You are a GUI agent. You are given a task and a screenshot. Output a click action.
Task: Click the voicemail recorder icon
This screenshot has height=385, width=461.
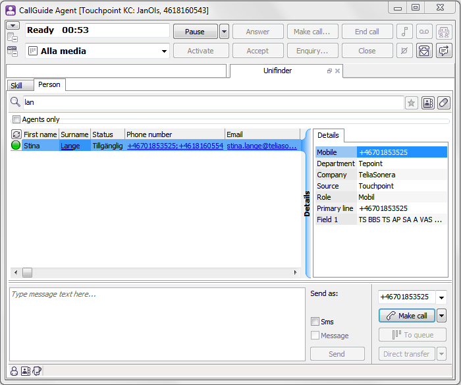point(424,32)
